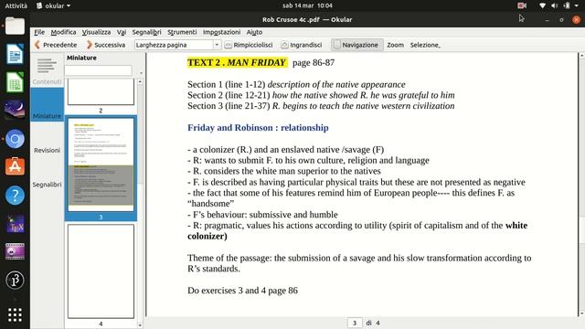Zoom in with Ingrandisci

pyautogui.click(x=302, y=45)
